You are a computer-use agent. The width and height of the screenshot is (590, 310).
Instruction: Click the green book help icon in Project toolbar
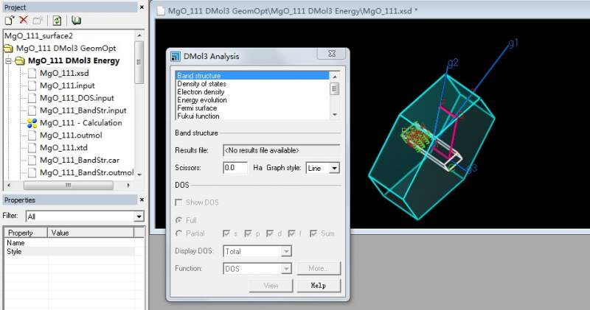tap(76, 21)
